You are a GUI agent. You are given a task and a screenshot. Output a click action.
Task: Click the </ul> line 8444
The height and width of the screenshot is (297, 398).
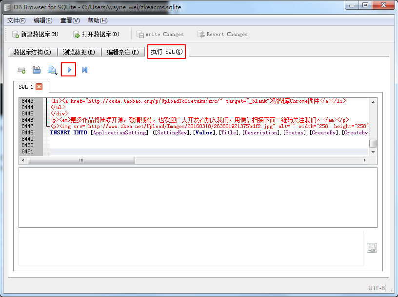point(58,107)
